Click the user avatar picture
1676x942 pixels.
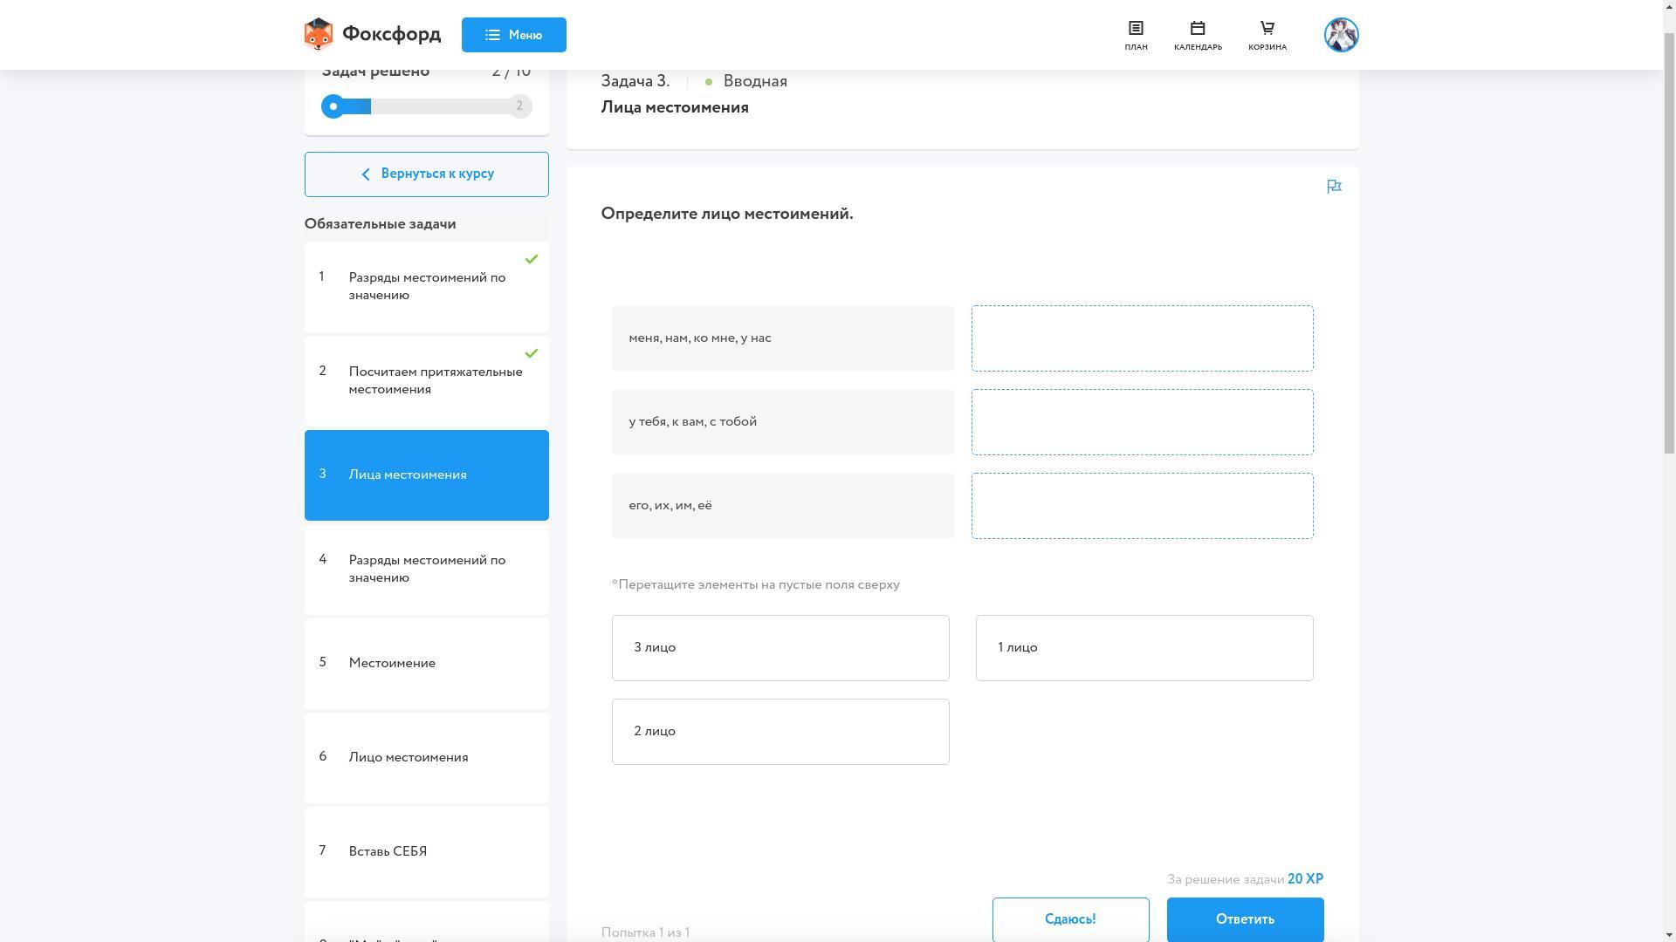(x=1341, y=35)
